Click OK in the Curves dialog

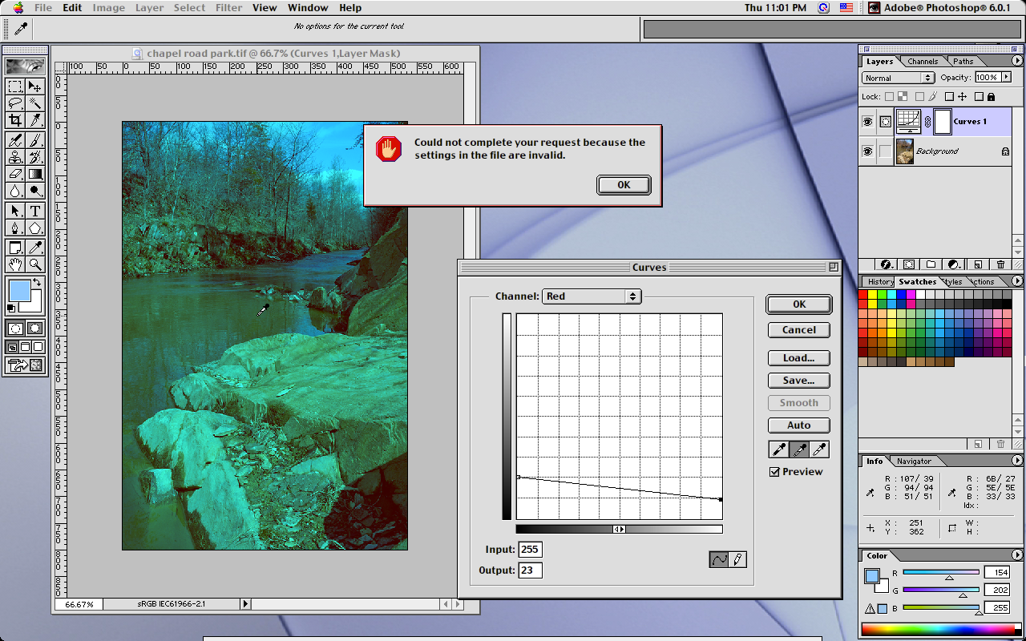(799, 304)
